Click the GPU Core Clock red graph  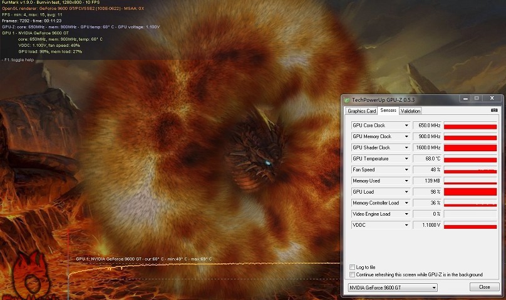(470, 126)
